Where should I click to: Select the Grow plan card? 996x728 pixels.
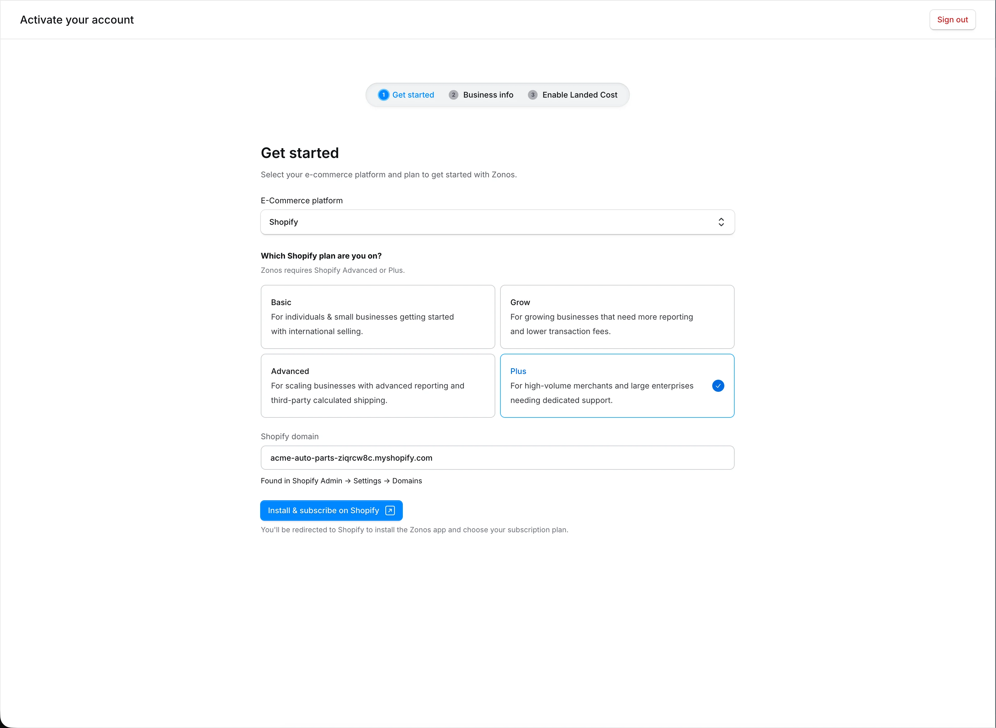point(616,316)
